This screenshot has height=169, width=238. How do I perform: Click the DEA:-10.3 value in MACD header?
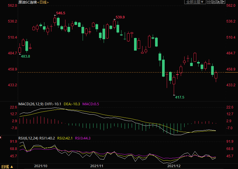[x=73, y=104]
